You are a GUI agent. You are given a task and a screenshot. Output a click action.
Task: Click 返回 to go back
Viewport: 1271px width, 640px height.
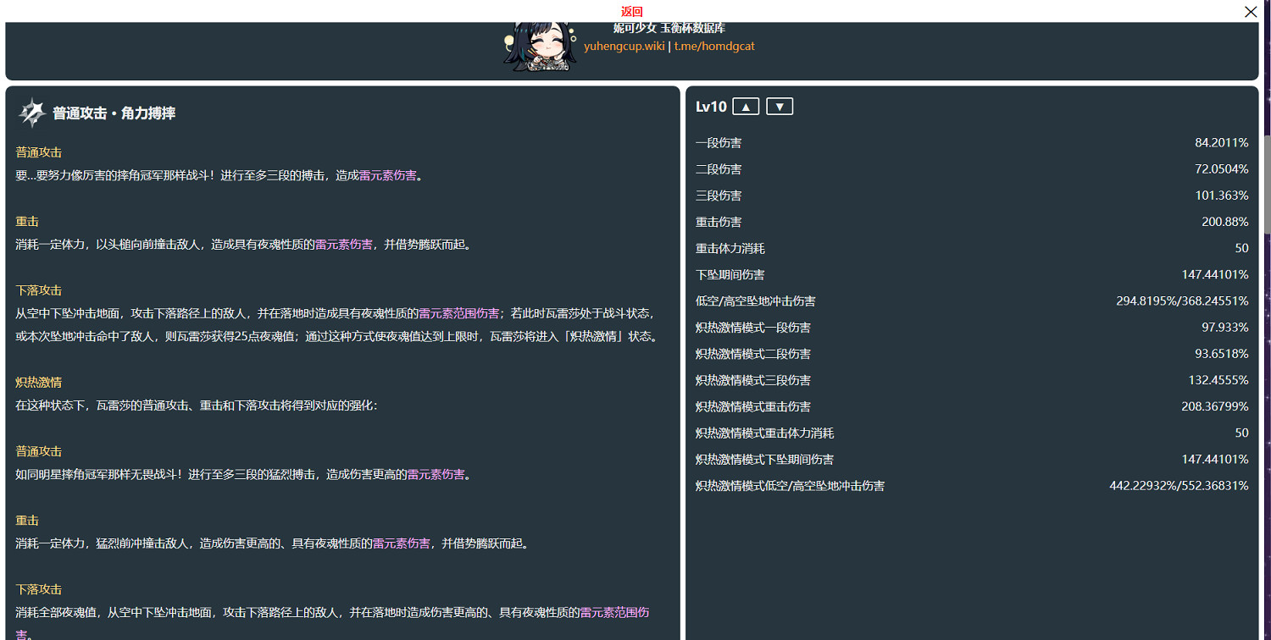630,11
